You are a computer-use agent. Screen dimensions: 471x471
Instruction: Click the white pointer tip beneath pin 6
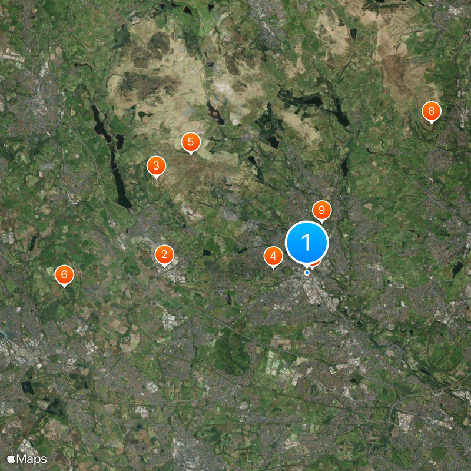click(x=64, y=286)
